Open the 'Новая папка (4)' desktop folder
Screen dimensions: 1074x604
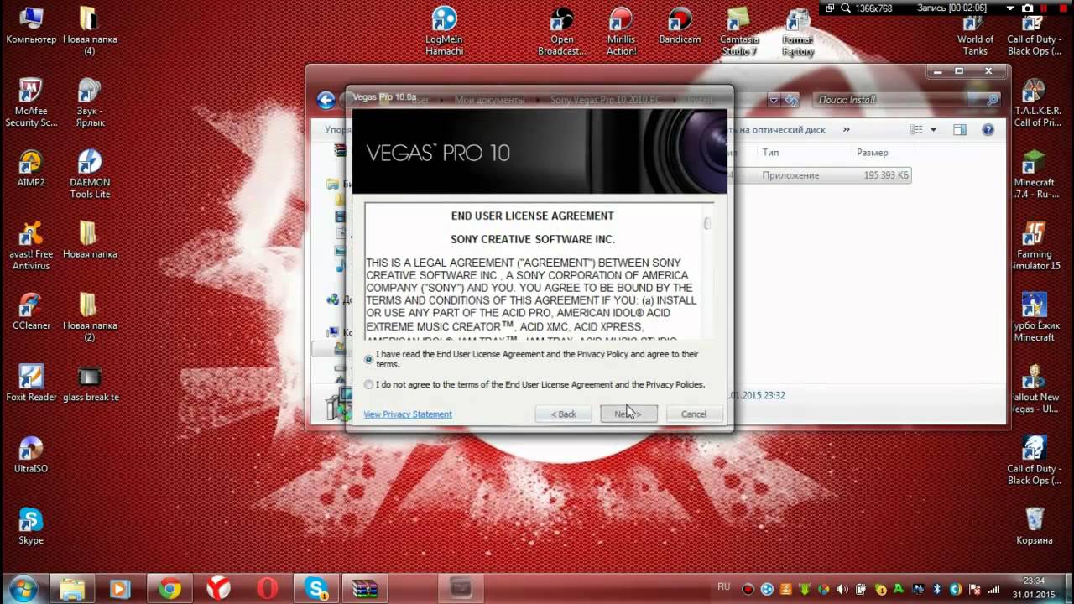pyautogui.click(x=90, y=31)
